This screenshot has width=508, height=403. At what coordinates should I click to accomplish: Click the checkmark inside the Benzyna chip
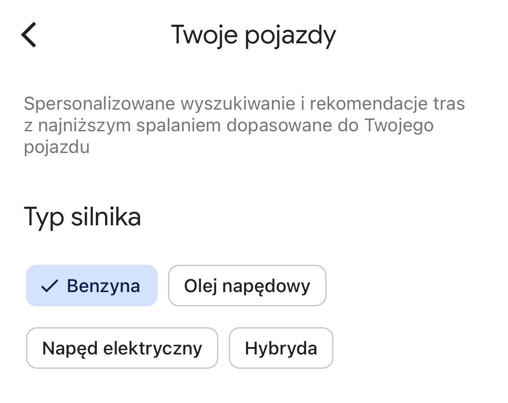tap(49, 285)
